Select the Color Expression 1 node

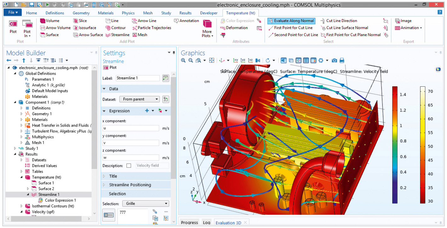coord(57,200)
